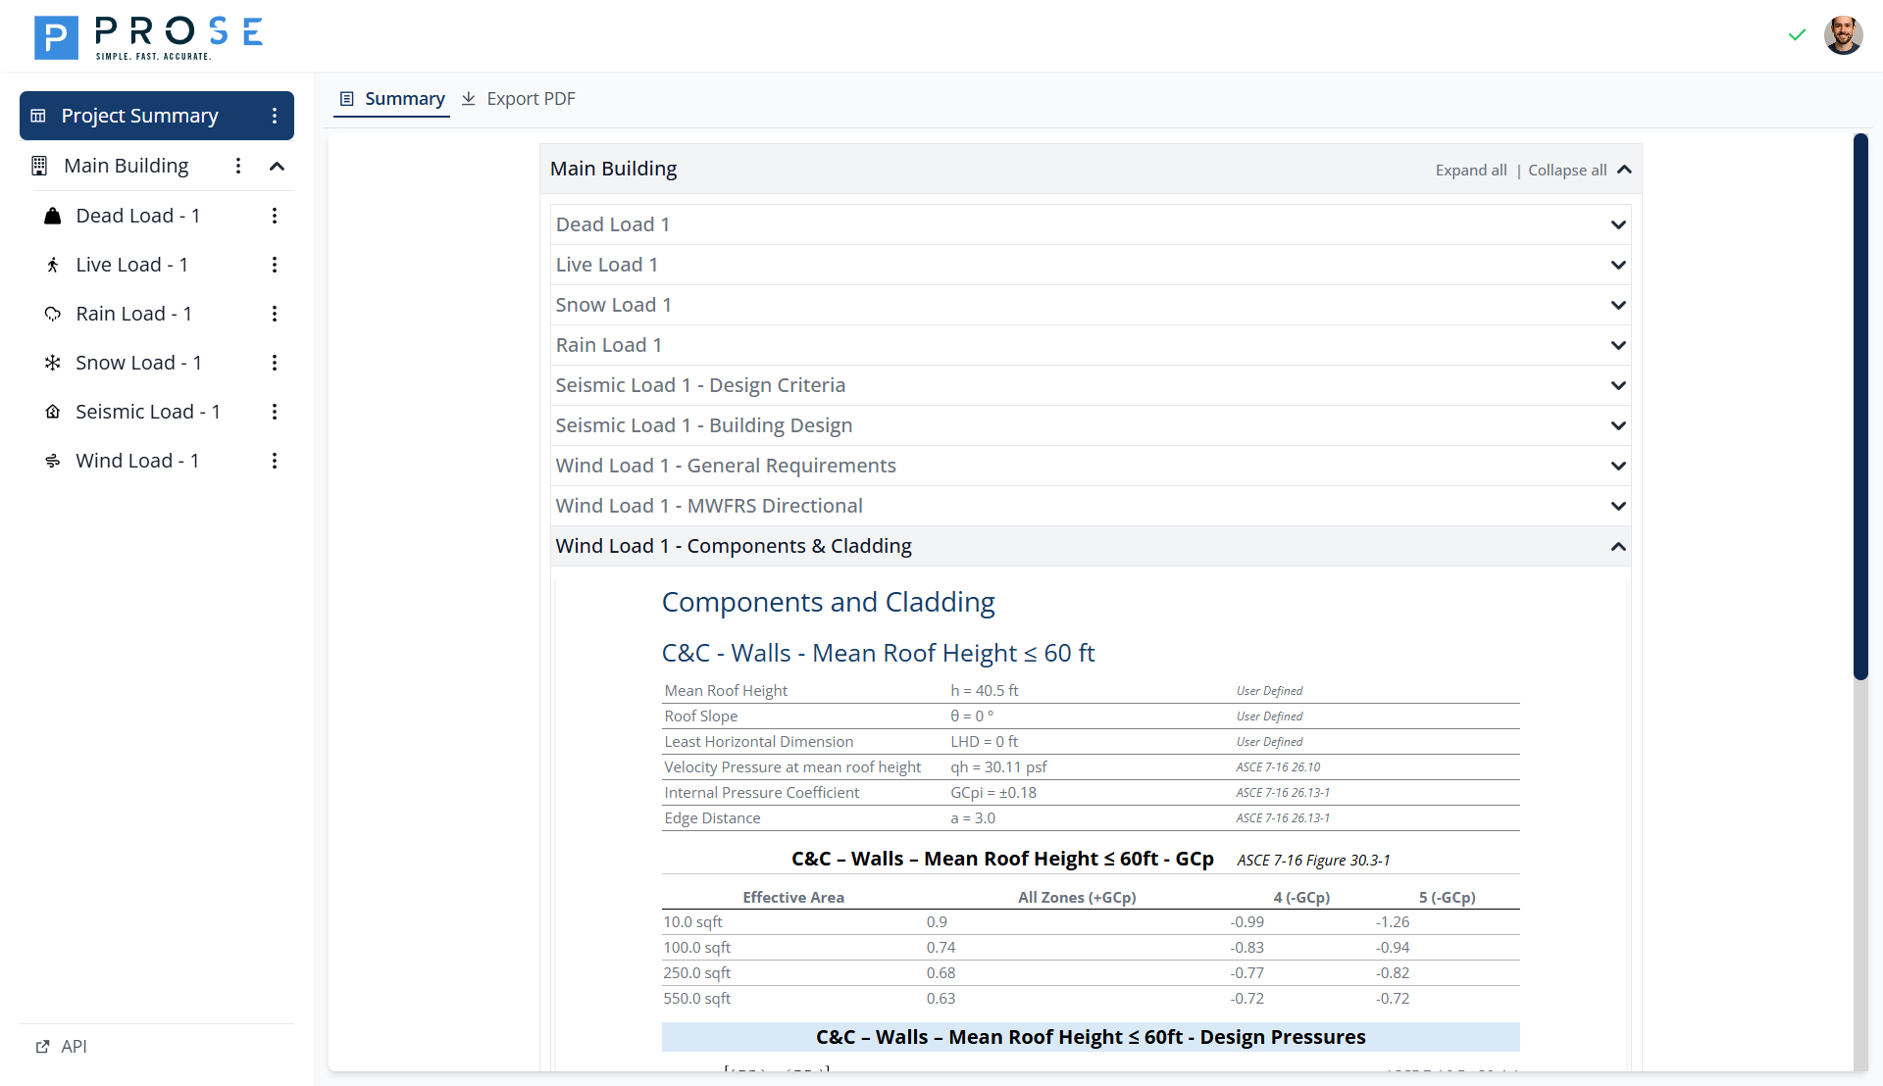Open the options menu for Seismic Load - 1

[275, 412]
